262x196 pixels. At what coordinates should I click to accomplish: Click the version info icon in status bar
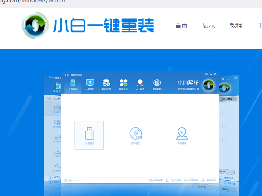point(66,181)
